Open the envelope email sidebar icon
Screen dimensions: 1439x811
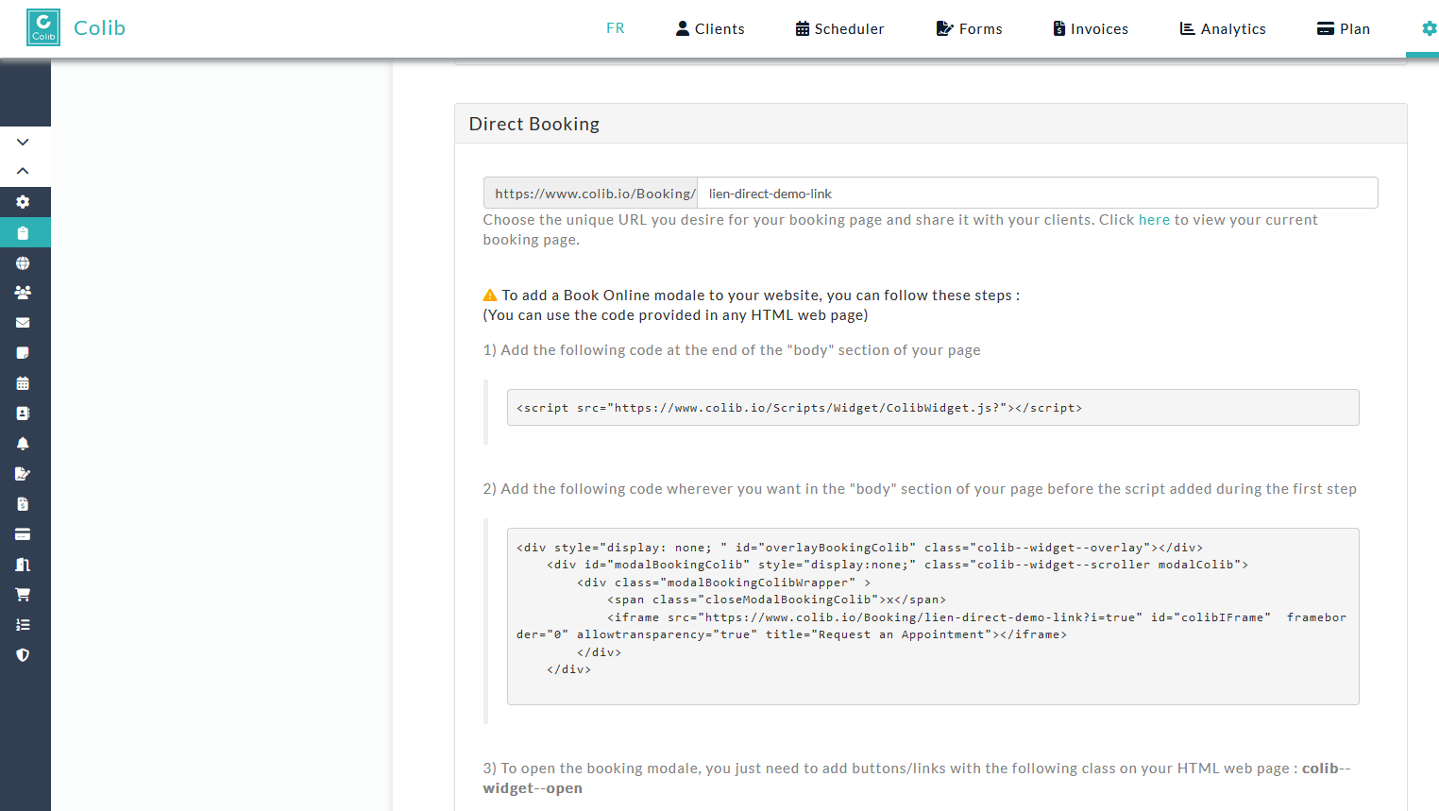(x=23, y=323)
